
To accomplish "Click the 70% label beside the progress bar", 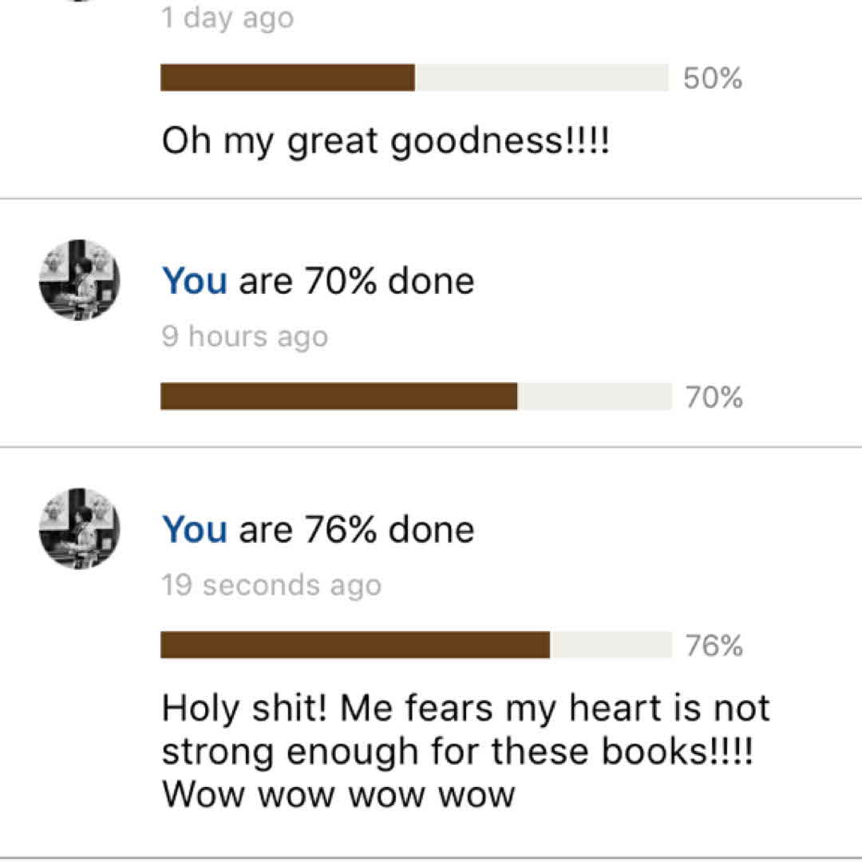I will [x=714, y=397].
